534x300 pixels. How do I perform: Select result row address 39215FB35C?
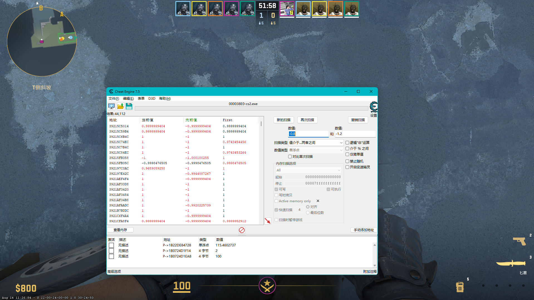183,163
